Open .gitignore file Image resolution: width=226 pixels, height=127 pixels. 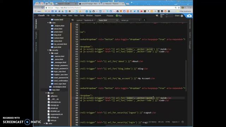pyautogui.click(x=54, y=96)
